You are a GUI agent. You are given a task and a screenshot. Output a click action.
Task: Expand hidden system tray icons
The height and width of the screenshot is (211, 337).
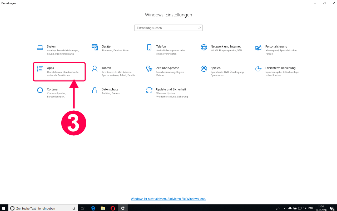[x=285, y=208]
